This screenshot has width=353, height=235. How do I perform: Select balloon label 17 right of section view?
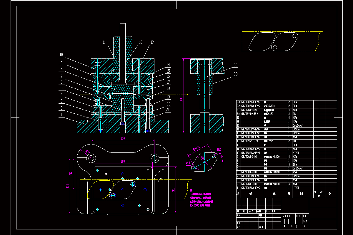pyautogui.click(x=168, y=82)
